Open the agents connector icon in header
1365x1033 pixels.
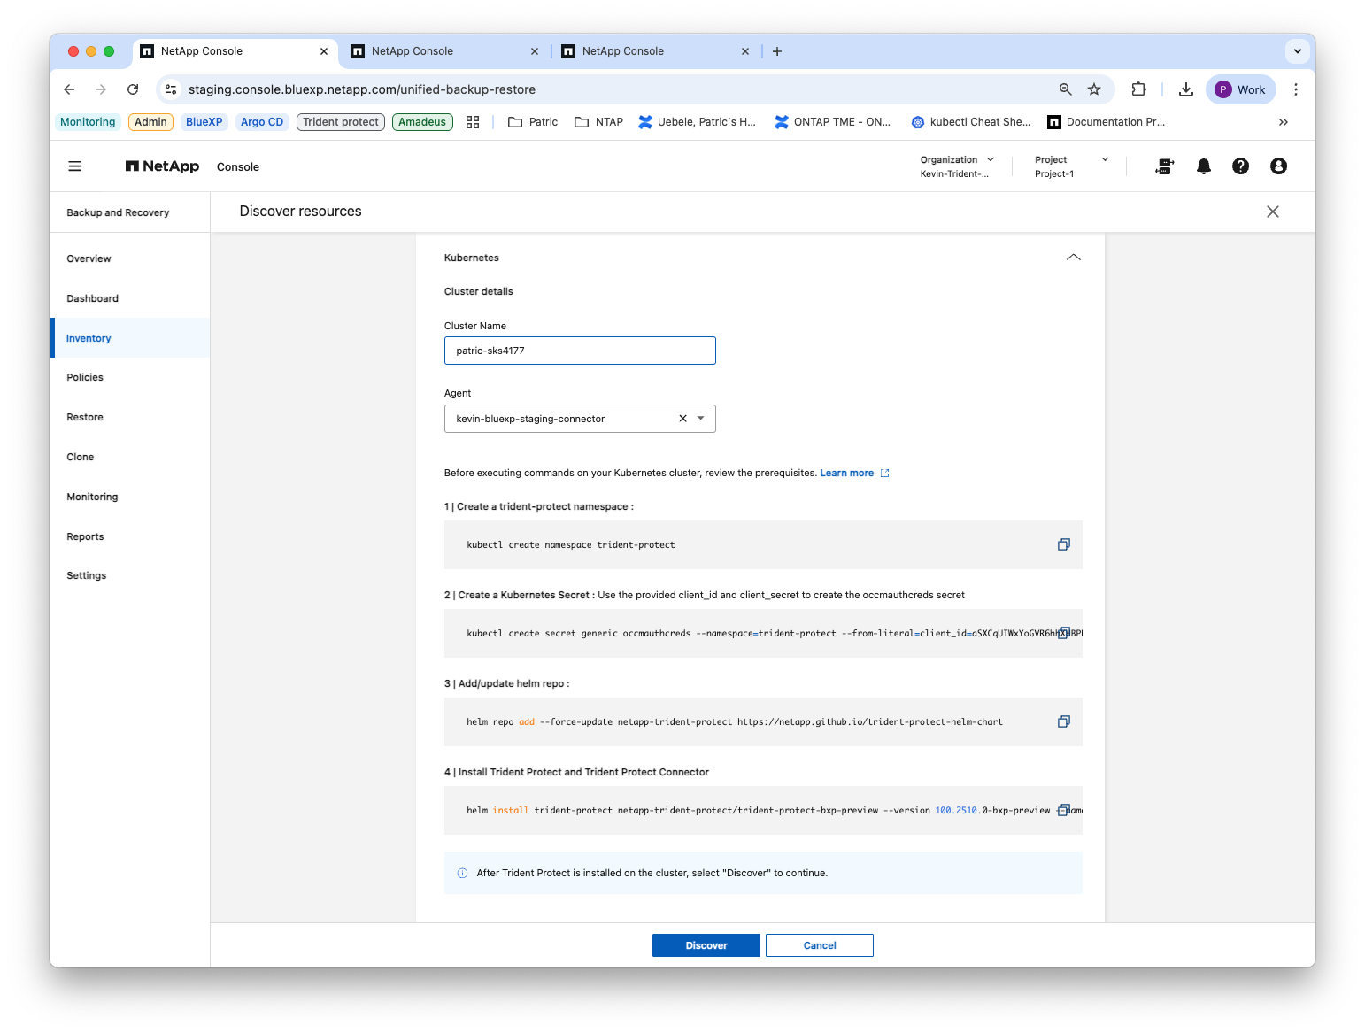(1165, 166)
